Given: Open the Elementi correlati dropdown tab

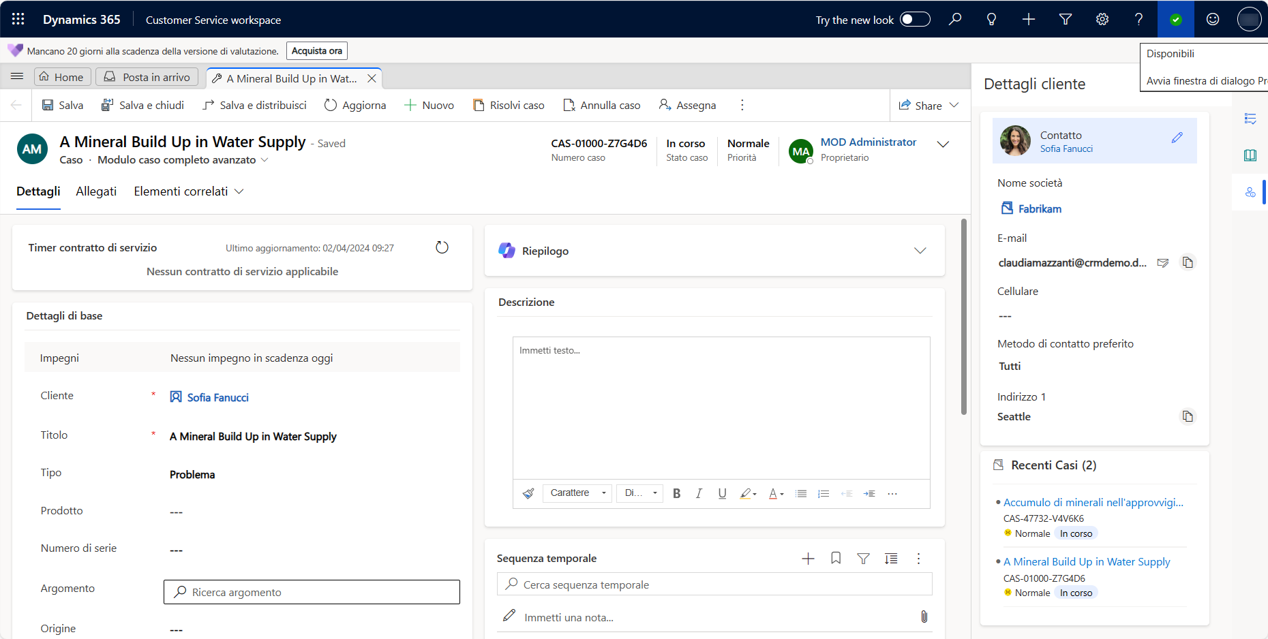Looking at the screenshot, I should 189,191.
